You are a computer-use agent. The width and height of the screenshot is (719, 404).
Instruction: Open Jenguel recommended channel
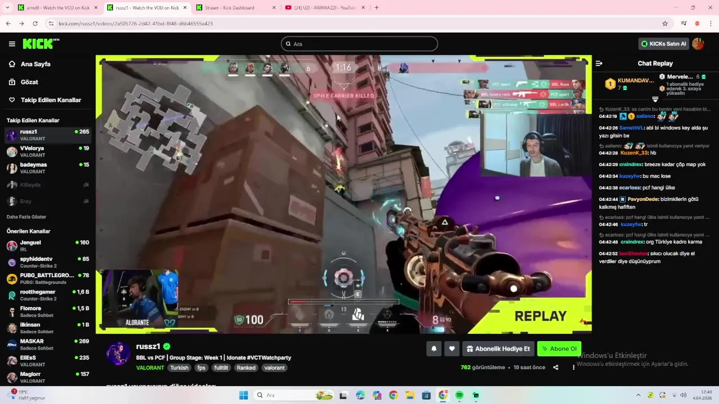pyautogui.click(x=48, y=246)
